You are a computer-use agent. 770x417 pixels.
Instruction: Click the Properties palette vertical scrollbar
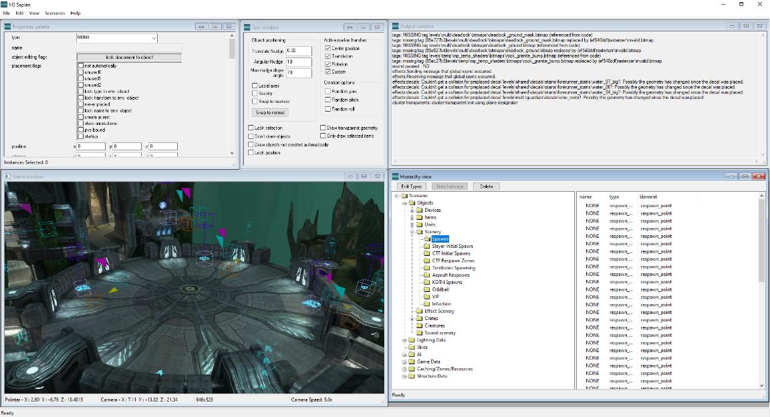click(233, 96)
